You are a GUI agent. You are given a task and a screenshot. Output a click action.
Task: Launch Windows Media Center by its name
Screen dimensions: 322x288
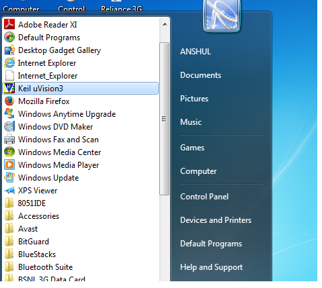(60, 152)
